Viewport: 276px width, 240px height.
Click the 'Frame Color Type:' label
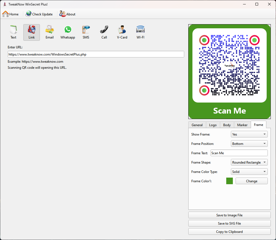(x=204, y=172)
